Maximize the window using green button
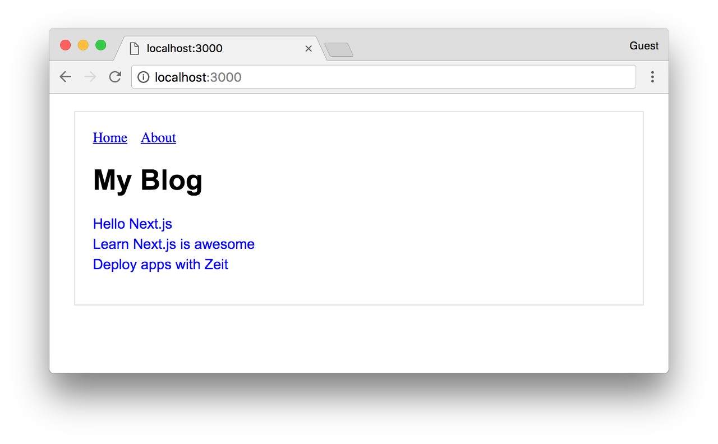 coord(101,45)
